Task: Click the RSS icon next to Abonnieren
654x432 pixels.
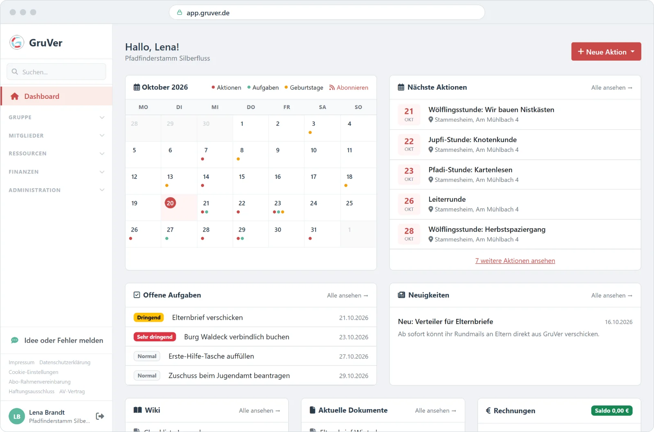Action: click(332, 87)
